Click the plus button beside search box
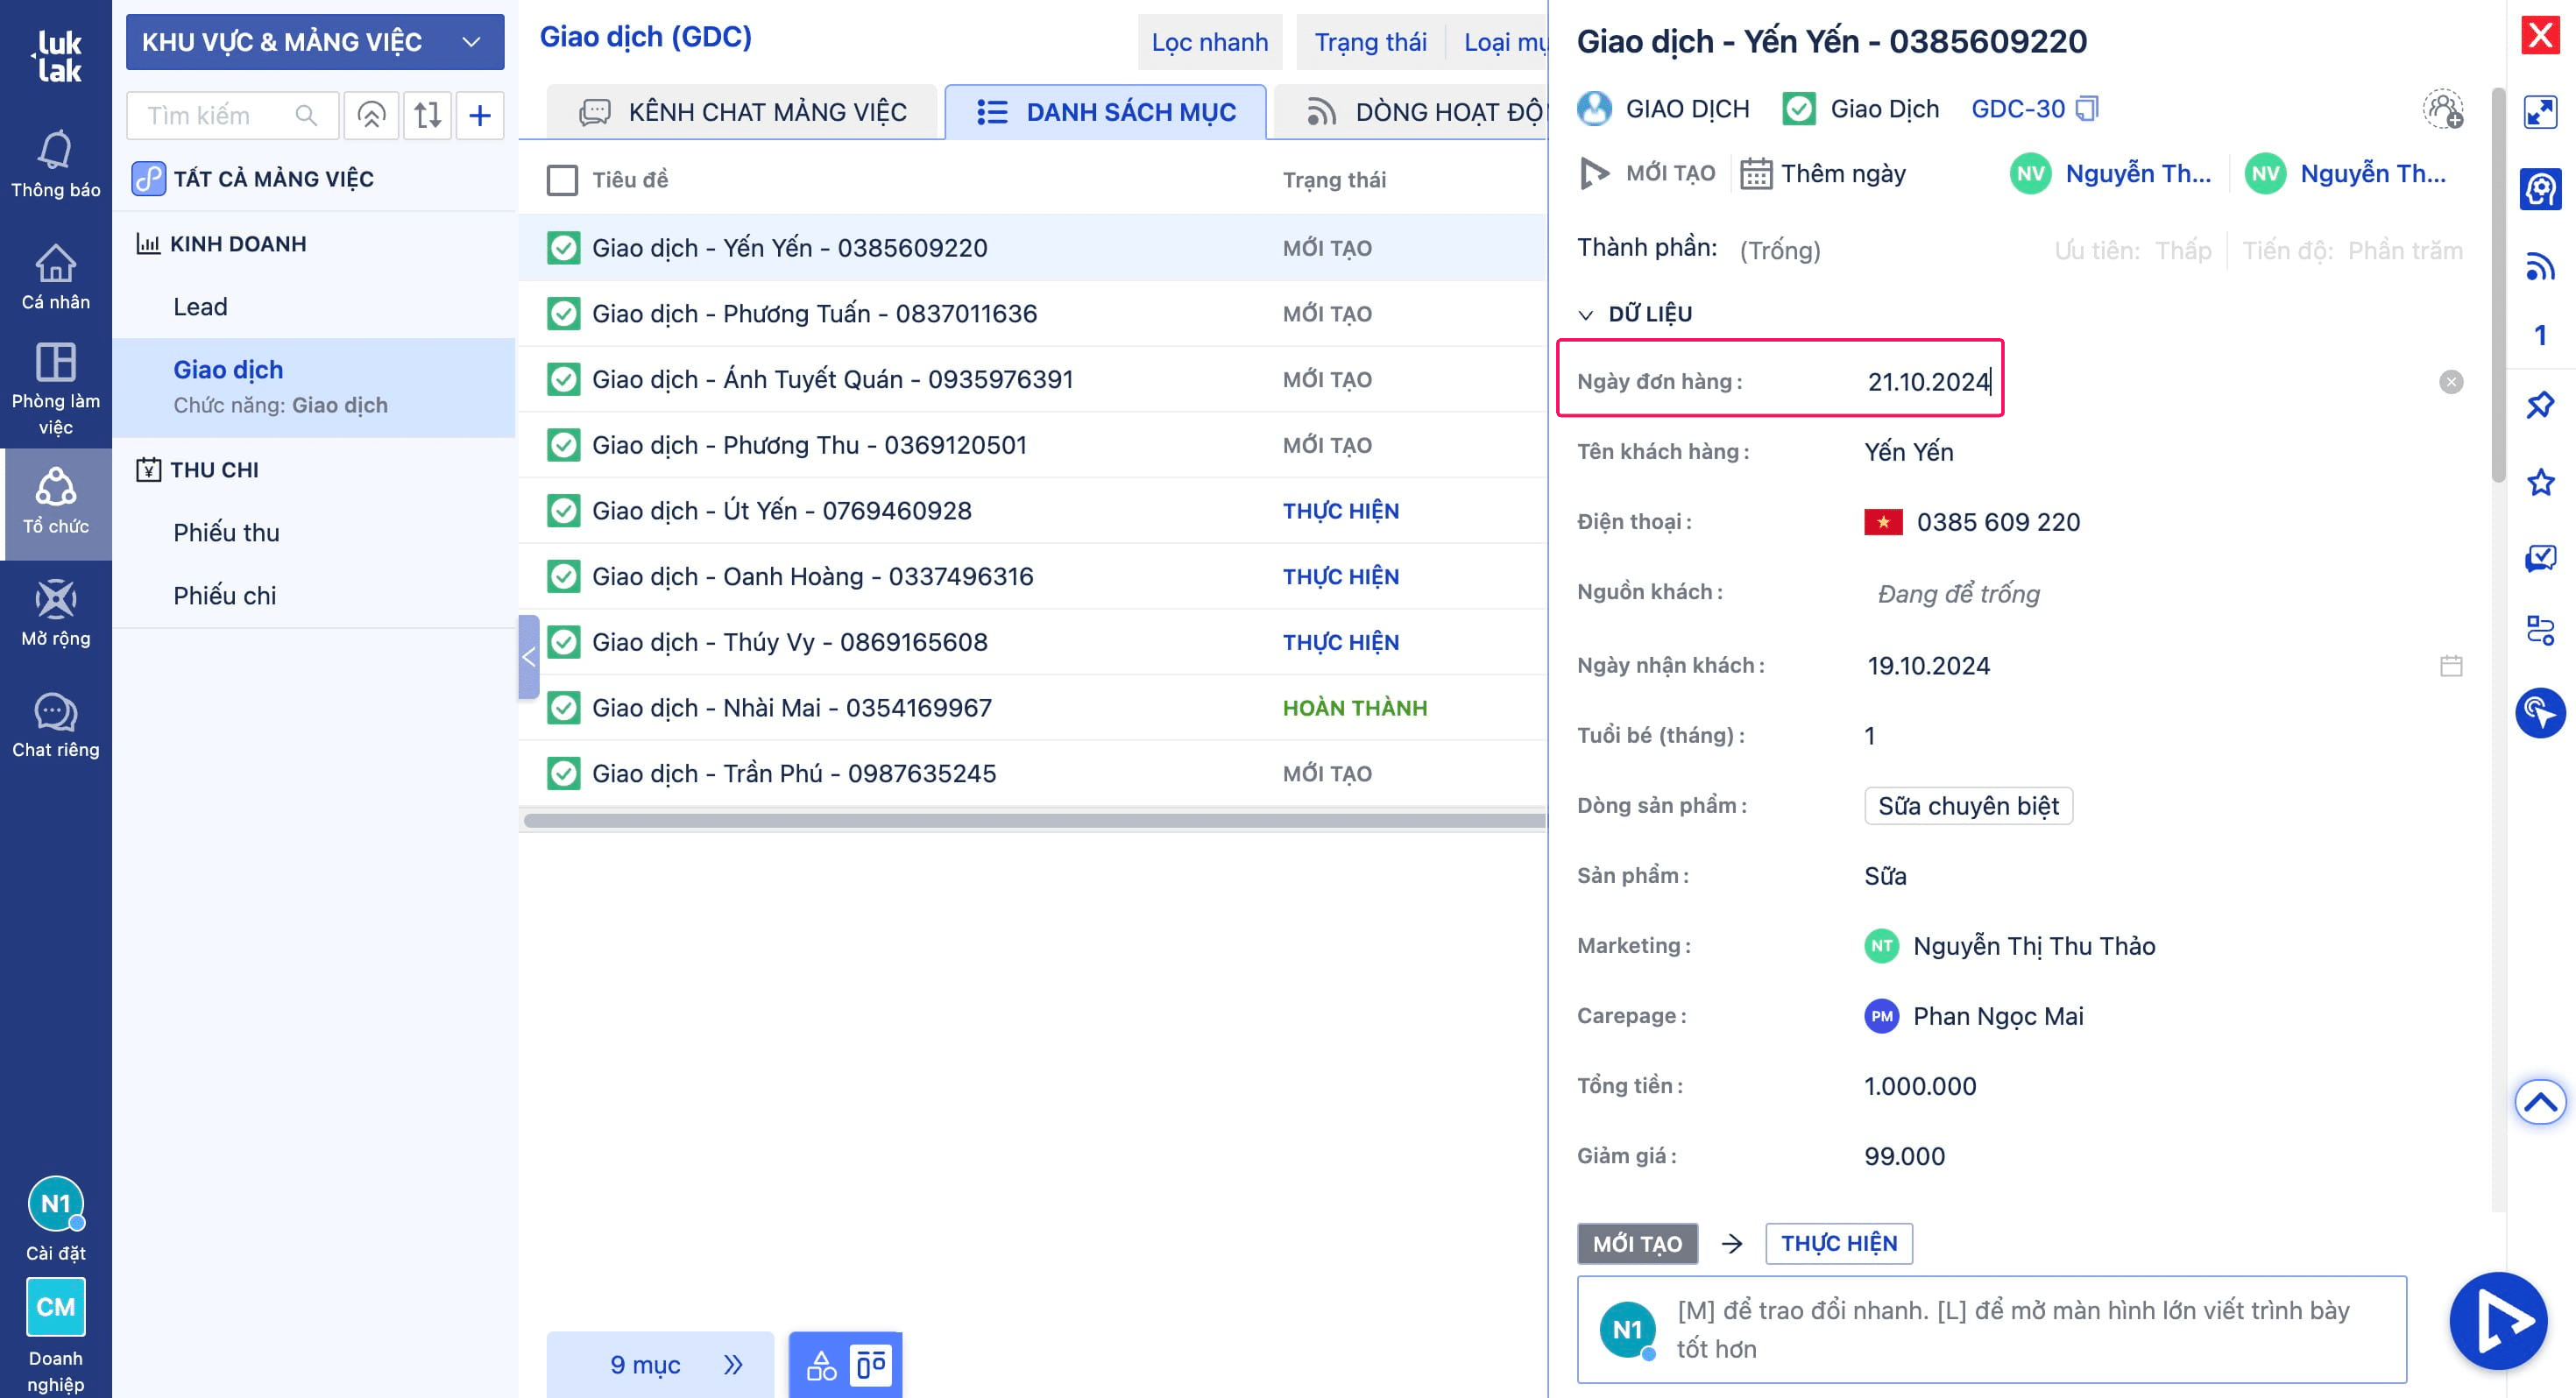Image resolution: width=2576 pixels, height=1398 pixels. (480, 116)
